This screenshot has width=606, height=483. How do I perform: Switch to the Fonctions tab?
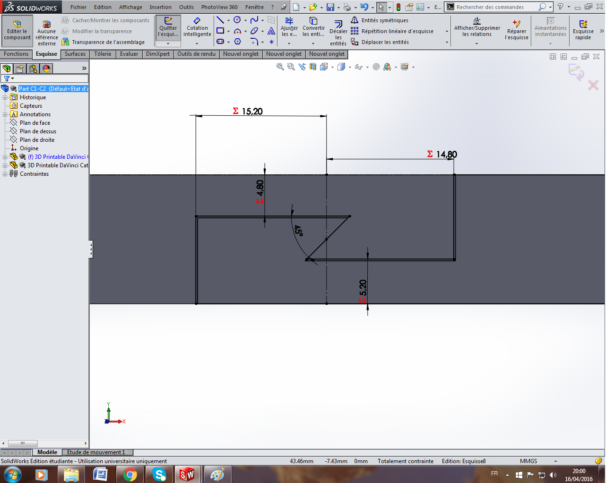pos(16,54)
